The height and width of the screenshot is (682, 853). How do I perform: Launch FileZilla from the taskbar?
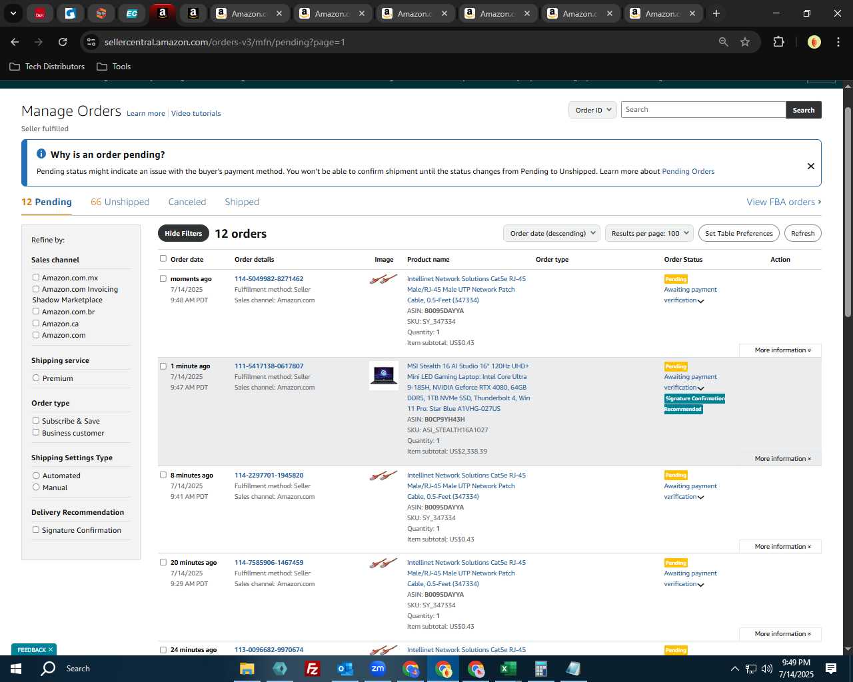(x=312, y=669)
